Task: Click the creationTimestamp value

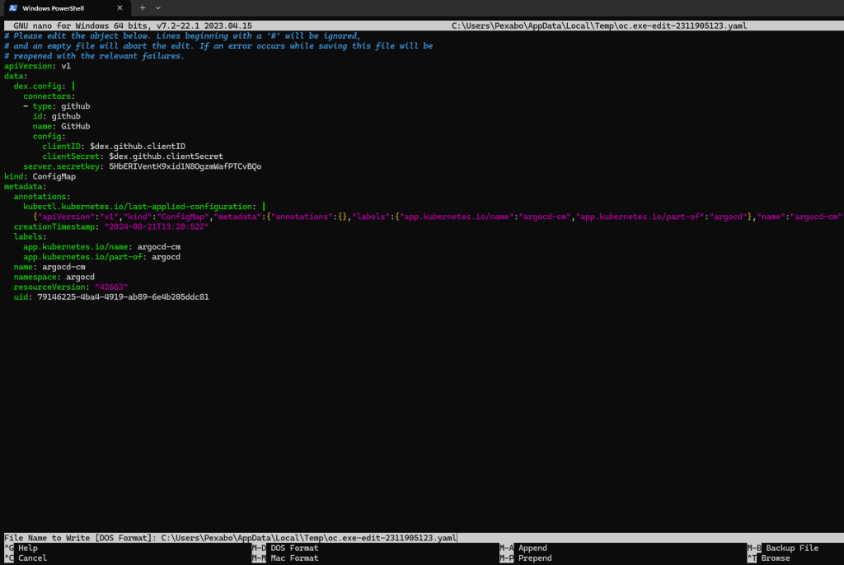Action: pos(157,226)
